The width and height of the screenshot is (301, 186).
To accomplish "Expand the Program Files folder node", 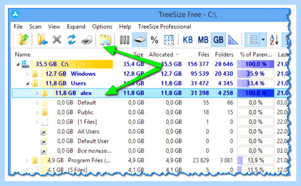I will (28, 160).
